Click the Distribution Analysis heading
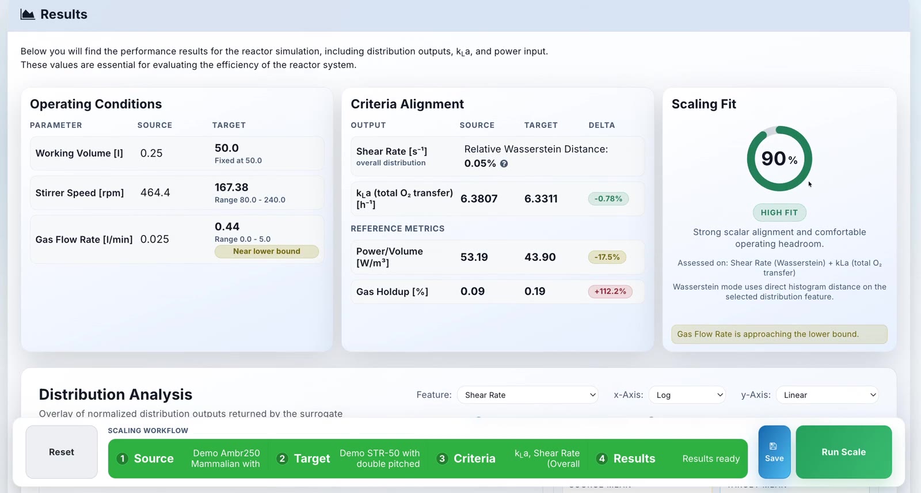Viewport: 921px width, 493px height. pyautogui.click(x=116, y=395)
